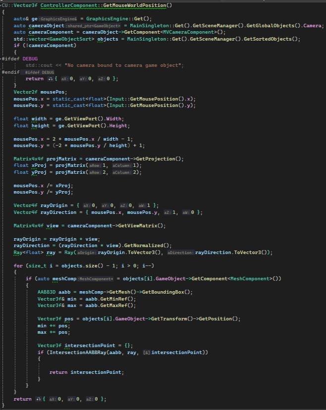Viewport: 326px width, 410px height.
Task: Click the GetMinRef call
Action: (x=113, y=299)
